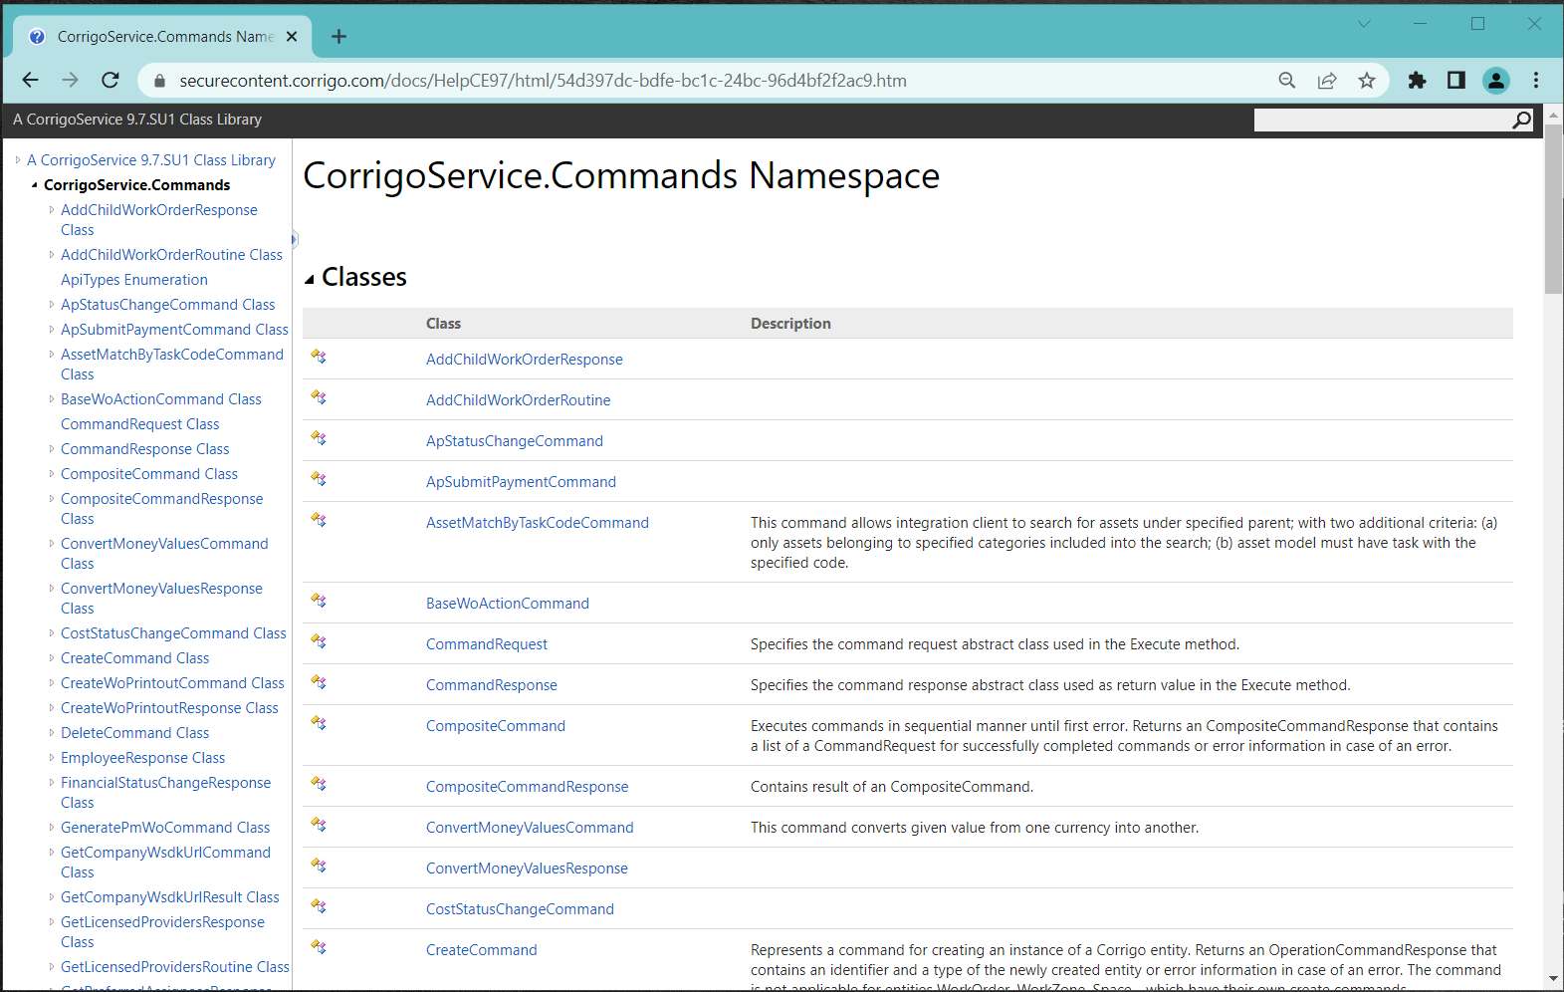Open the extensions puzzle icon
Viewport: 1564px width, 992px height.
click(x=1417, y=81)
